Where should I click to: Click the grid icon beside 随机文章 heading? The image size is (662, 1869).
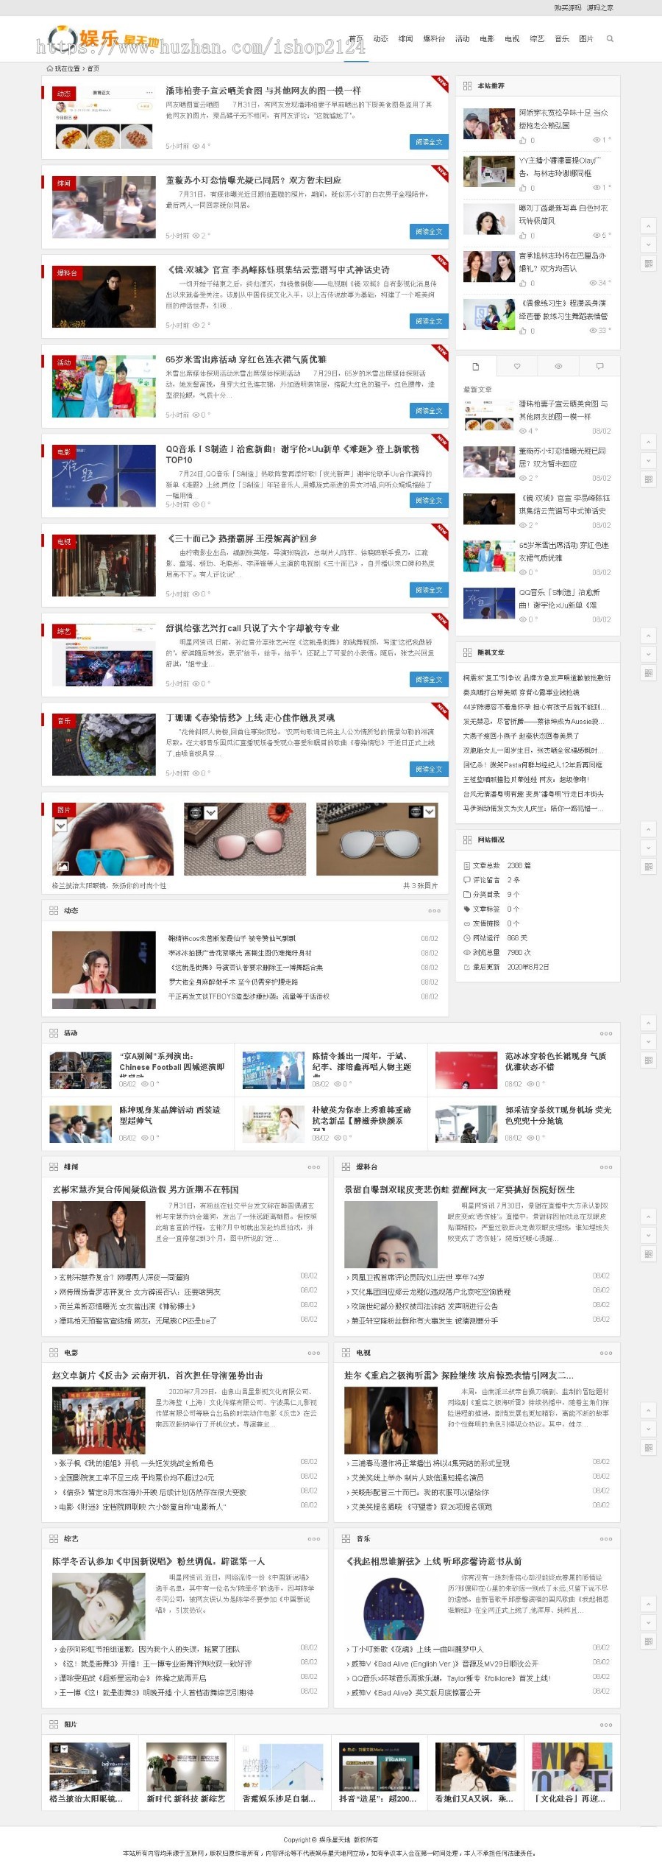coord(467,652)
